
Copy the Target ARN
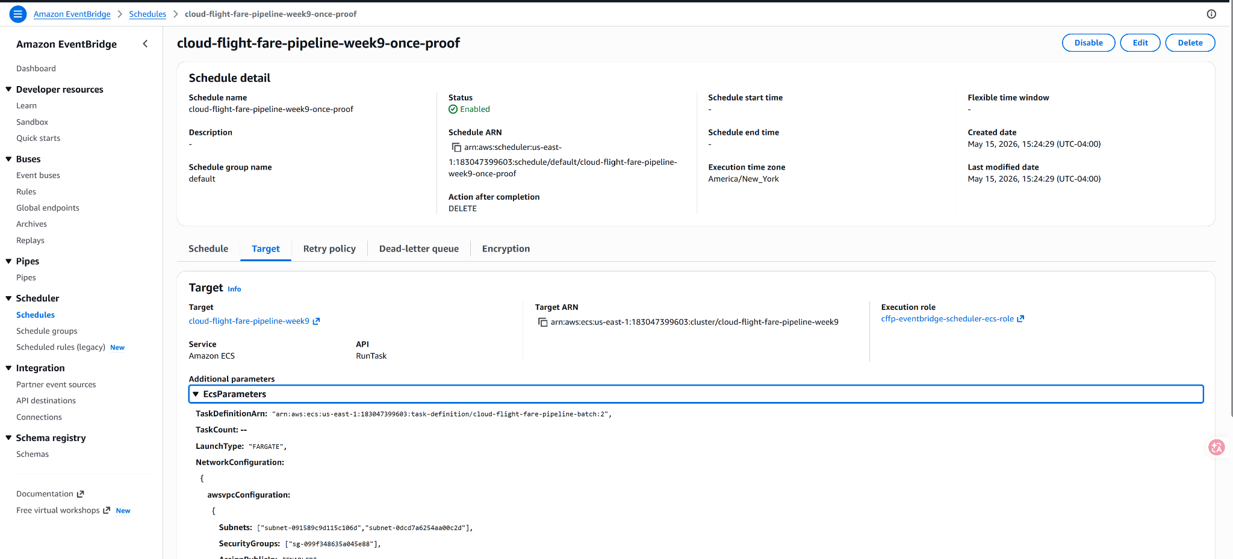click(542, 323)
